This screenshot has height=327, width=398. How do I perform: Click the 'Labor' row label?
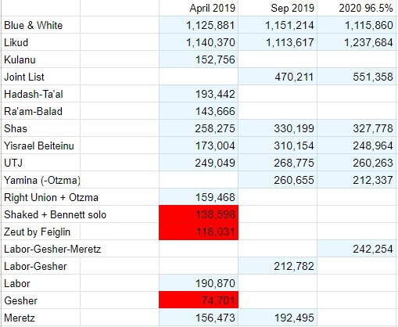[17, 283]
